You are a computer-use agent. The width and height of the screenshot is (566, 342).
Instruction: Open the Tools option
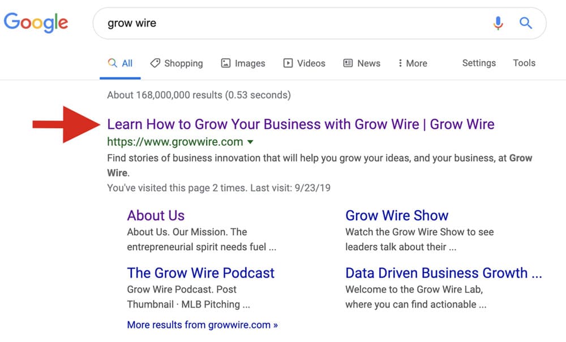click(524, 63)
